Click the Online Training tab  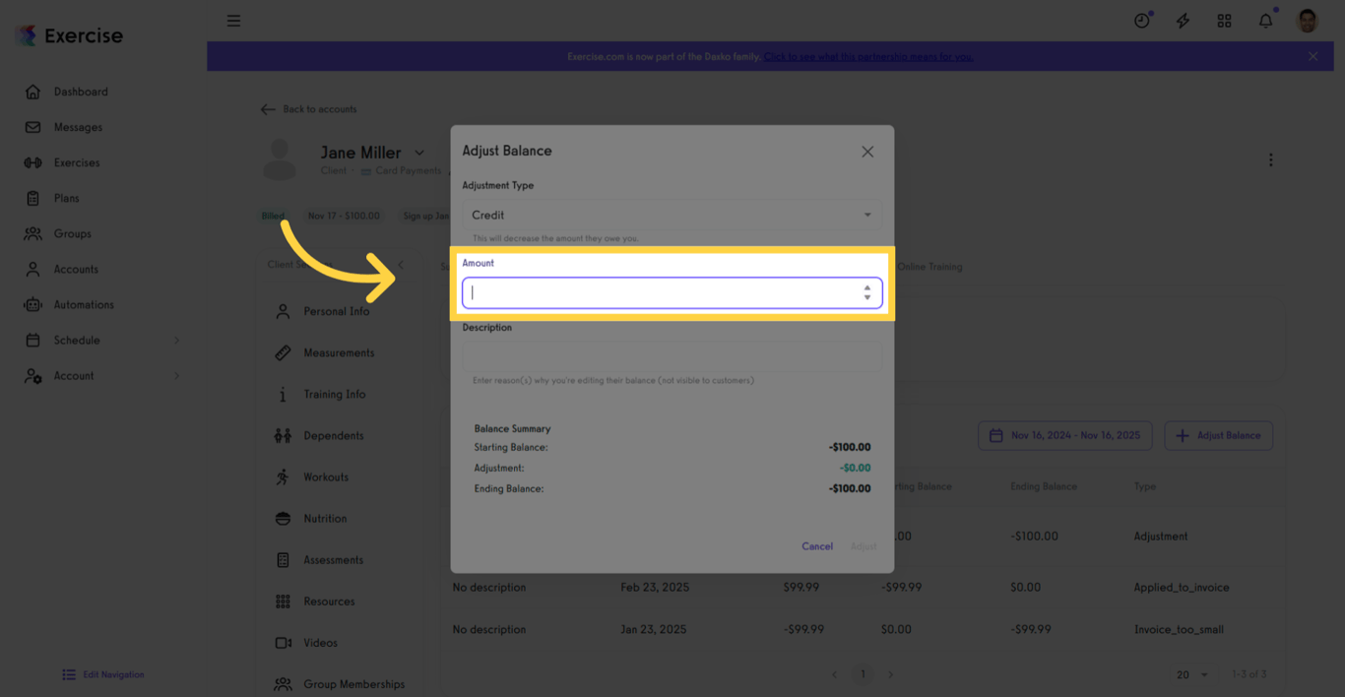point(929,267)
